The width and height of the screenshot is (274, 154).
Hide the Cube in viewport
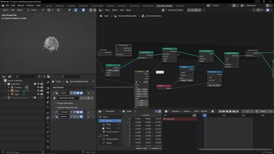tap(38, 91)
